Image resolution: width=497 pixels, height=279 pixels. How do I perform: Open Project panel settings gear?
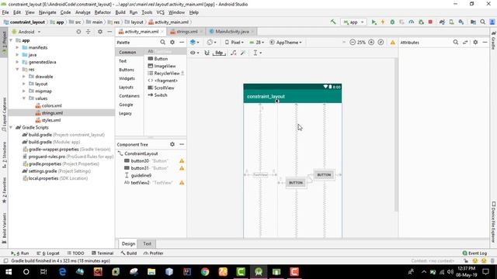click(100, 32)
